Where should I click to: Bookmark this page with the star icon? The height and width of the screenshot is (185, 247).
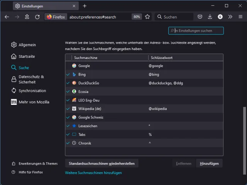point(147,17)
